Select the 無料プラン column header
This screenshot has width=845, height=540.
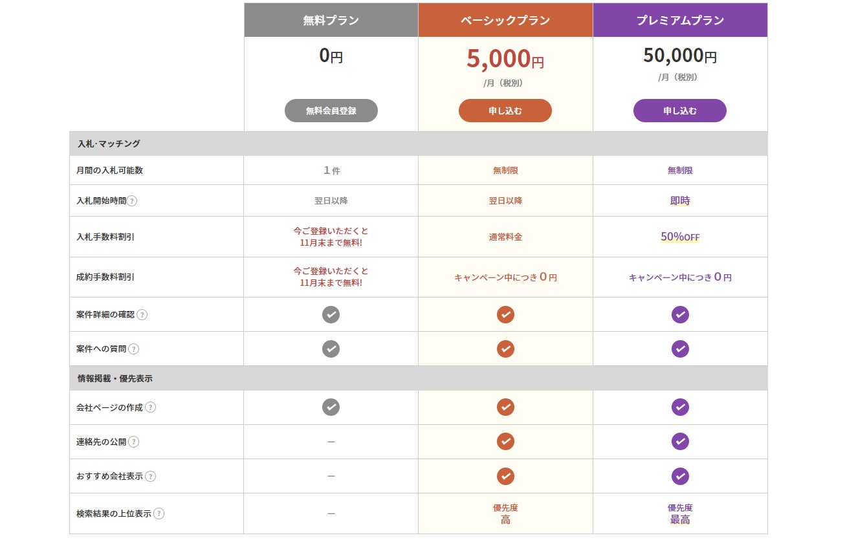point(331,20)
